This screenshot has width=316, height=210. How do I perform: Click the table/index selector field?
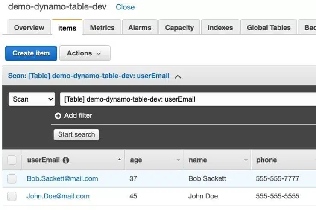(x=188, y=99)
